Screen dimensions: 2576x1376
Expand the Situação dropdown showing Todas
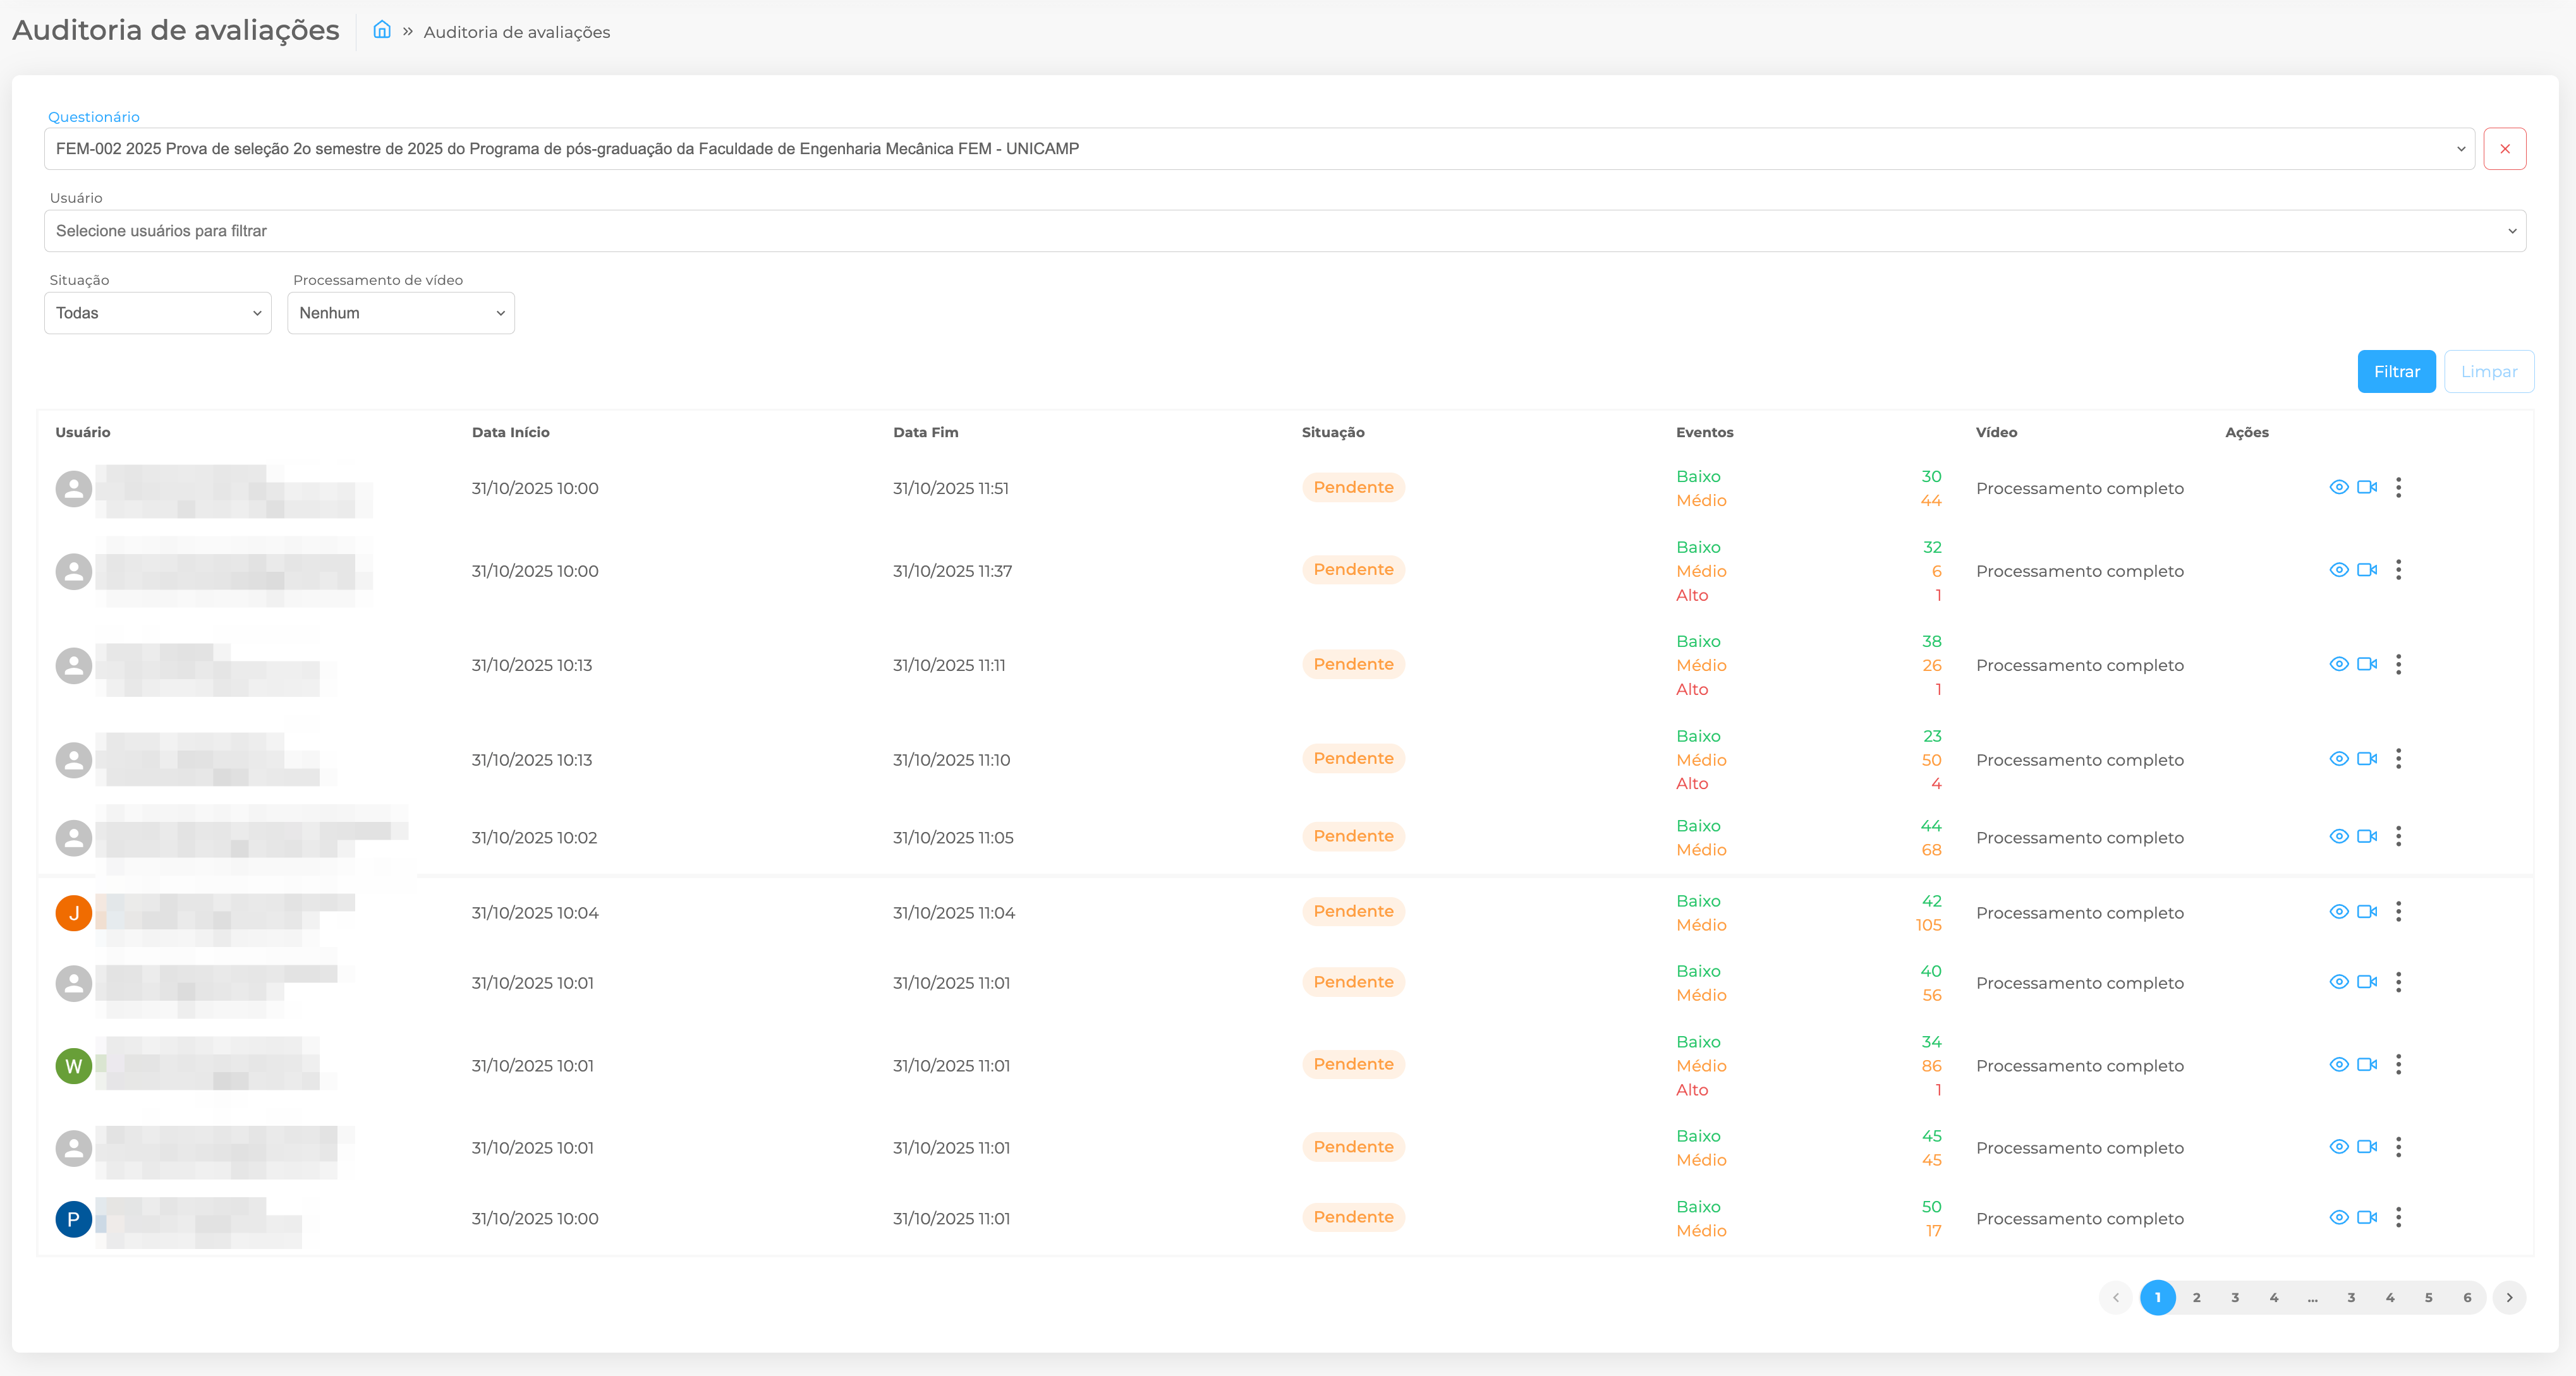coord(158,313)
